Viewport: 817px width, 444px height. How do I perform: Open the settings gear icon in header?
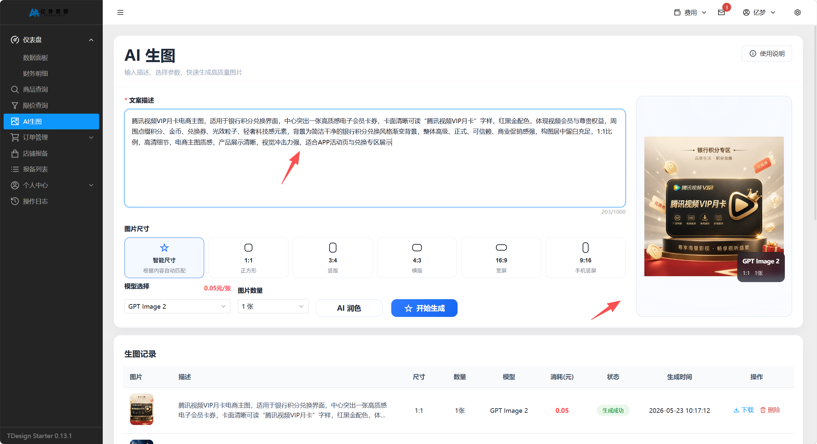point(798,12)
